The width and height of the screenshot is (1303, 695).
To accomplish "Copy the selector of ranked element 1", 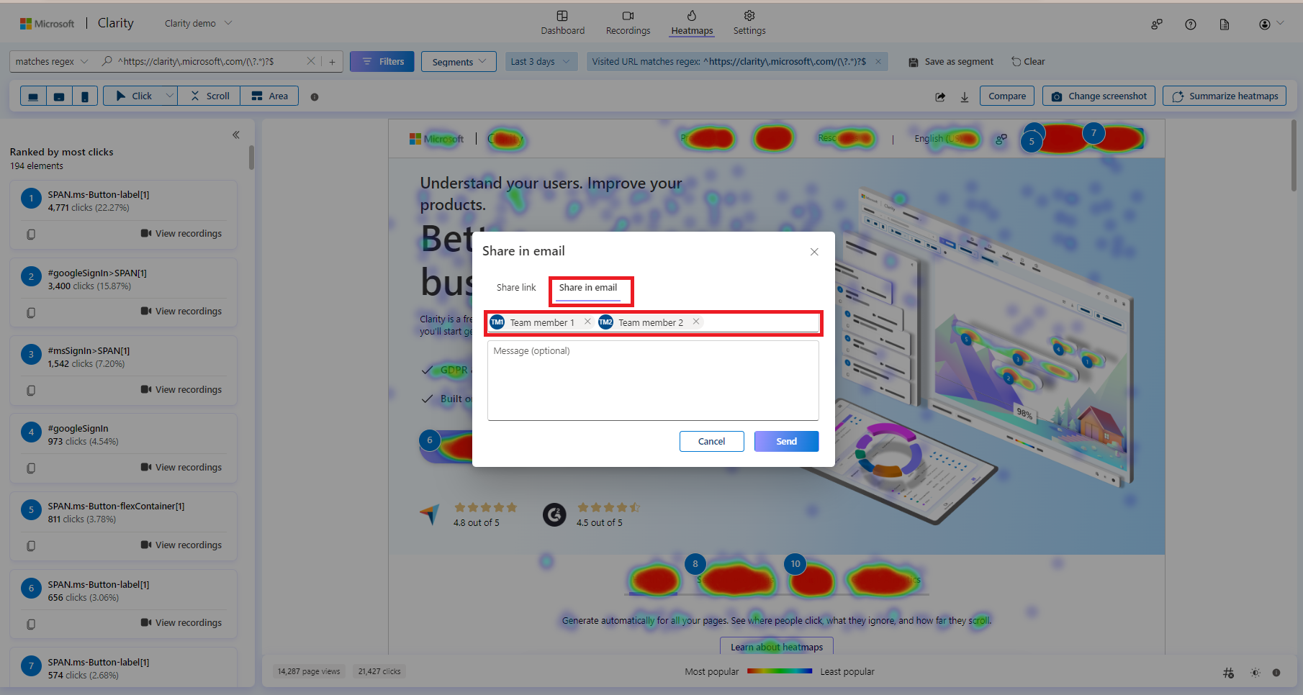I will tap(31, 235).
